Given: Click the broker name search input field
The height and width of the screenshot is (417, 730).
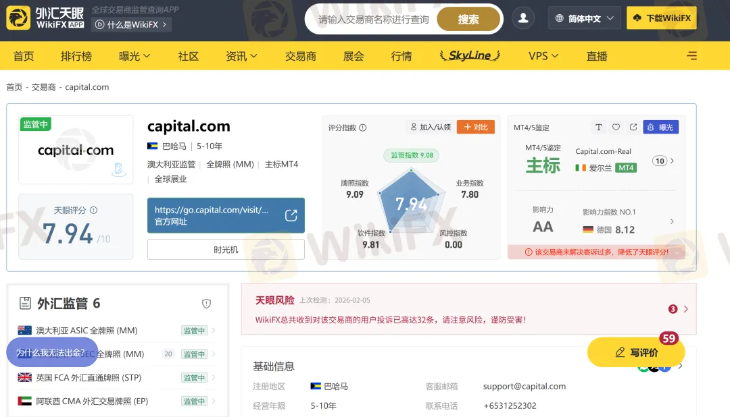Looking at the screenshot, I should pos(373,20).
